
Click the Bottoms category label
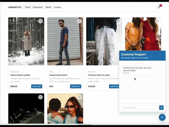[x=92, y=72]
